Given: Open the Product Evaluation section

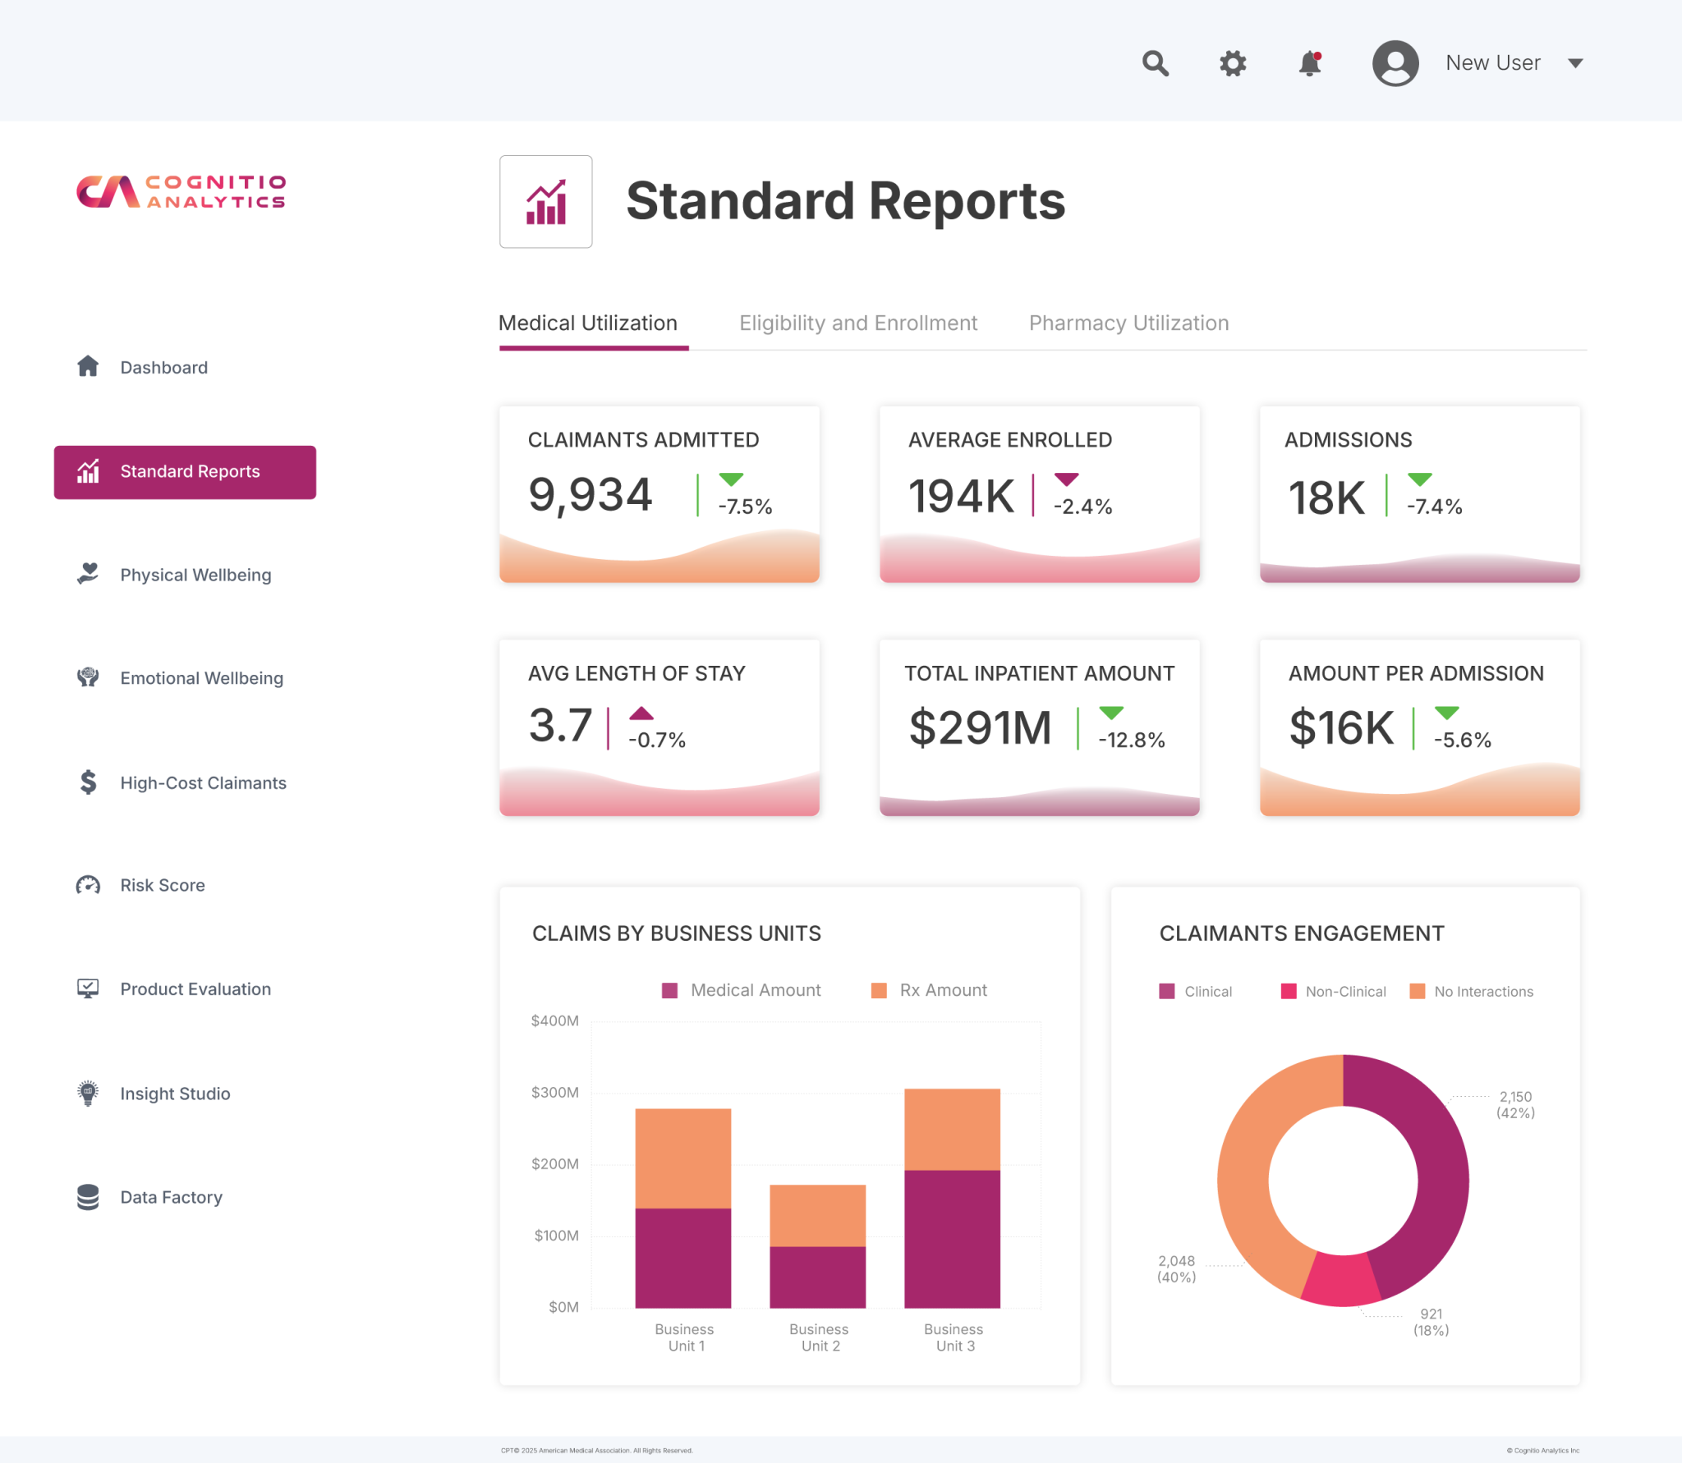Looking at the screenshot, I should [x=195, y=989].
